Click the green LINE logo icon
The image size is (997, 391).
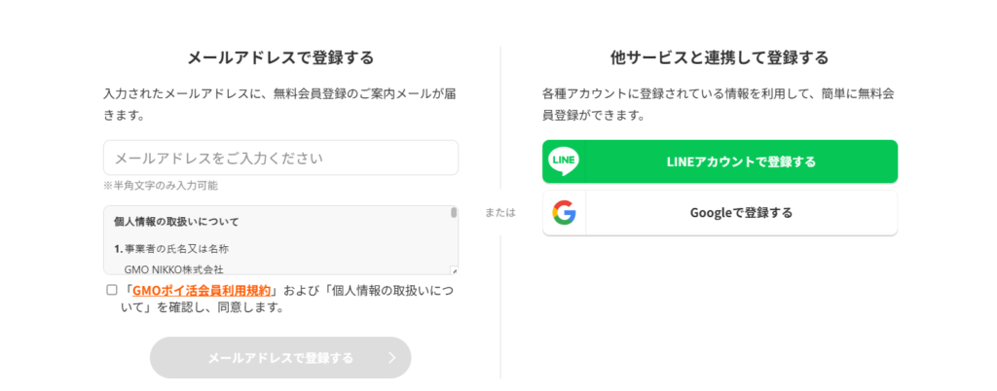coord(564,161)
